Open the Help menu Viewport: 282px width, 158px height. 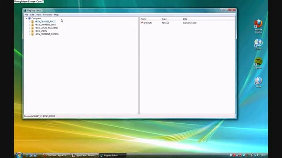[x=56, y=14]
